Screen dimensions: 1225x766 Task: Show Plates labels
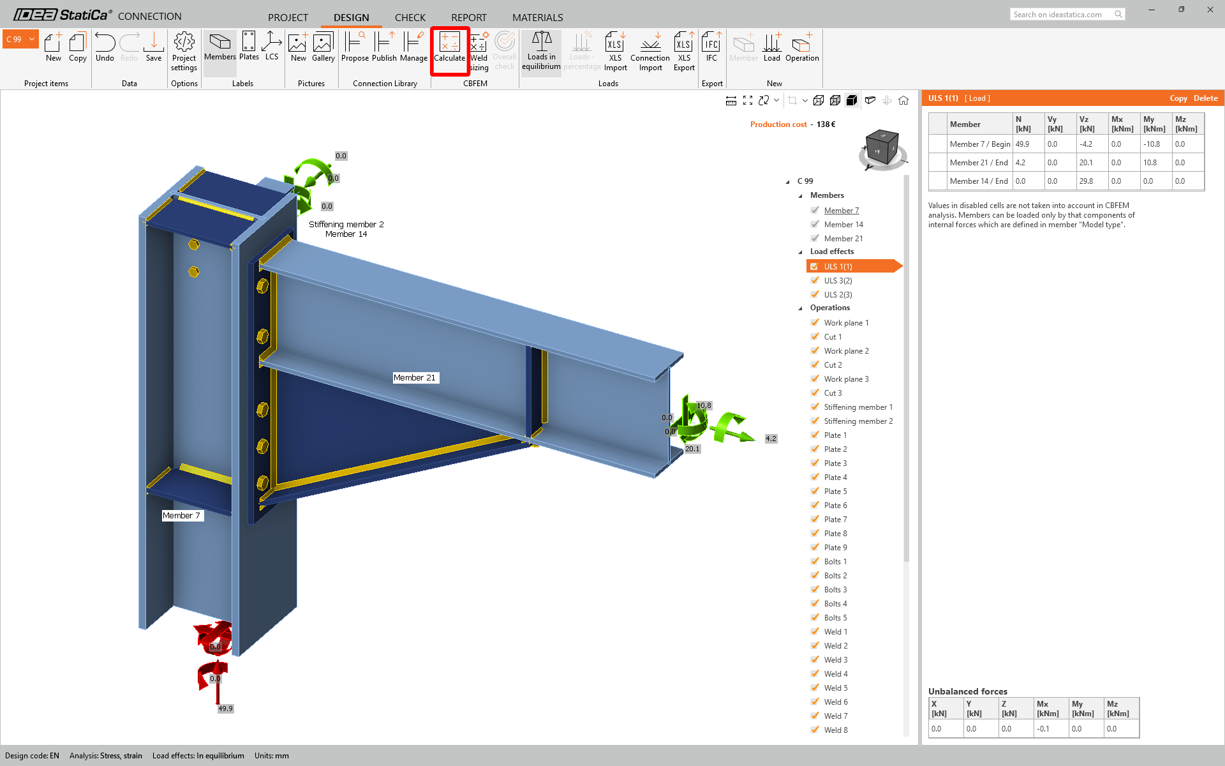(249, 47)
